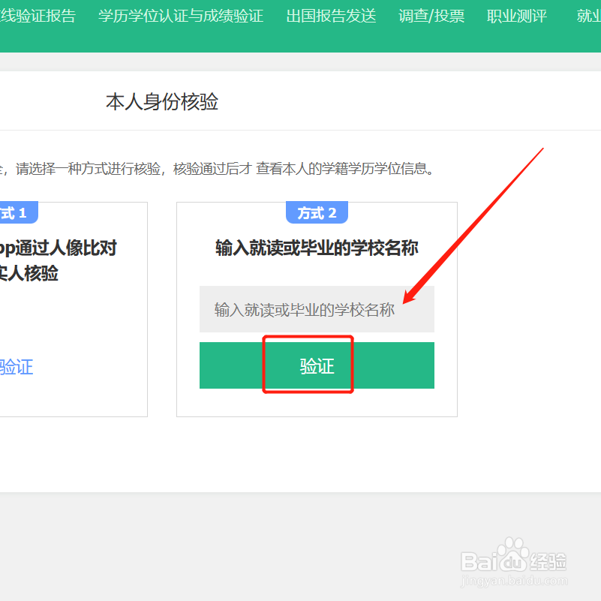The width and height of the screenshot is (601, 601).
Task: Click the 本人身份核验 page heading
Action: (162, 101)
